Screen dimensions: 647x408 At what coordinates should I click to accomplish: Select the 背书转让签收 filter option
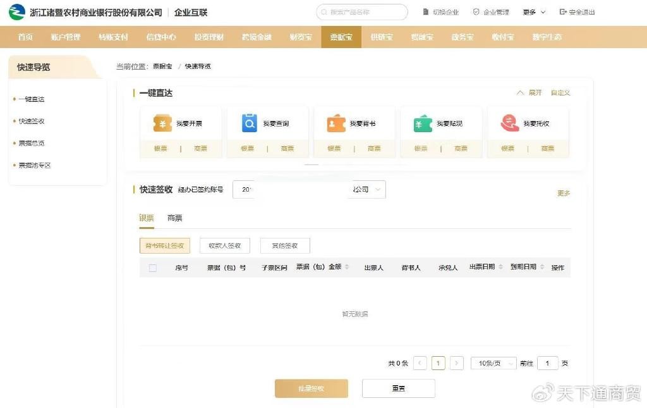[x=164, y=245]
